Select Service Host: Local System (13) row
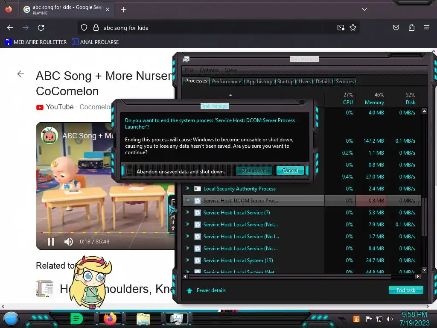 [x=302, y=261]
